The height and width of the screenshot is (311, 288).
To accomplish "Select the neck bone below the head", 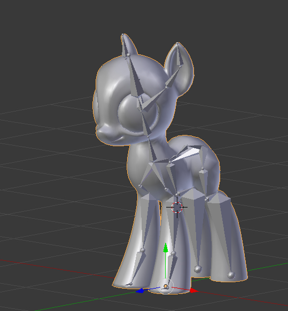I will (x=152, y=149).
